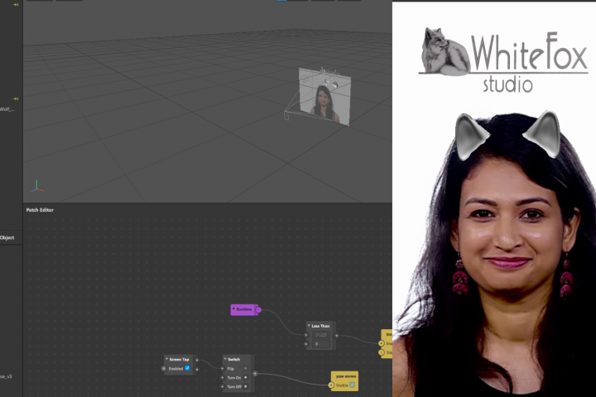Toggle the Visible checkbox on уши волка patch
This screenshot has width=596, height=397.
pos(353,385)
